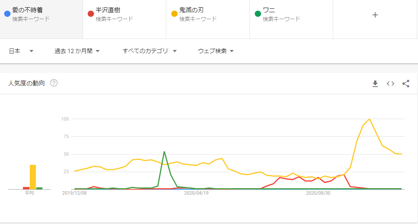Open the すべてのカテゴリ dropdown
This screenshot has width=418, height=224.
[x=150, y=51]
